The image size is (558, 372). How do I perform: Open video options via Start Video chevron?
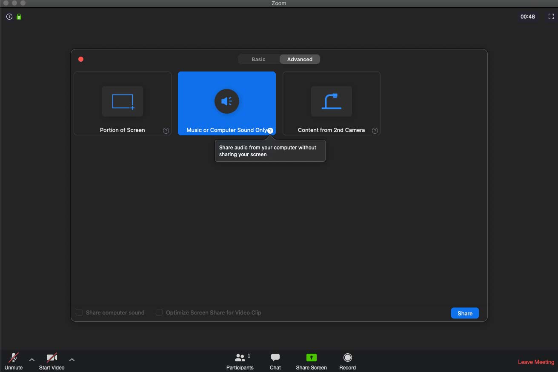(x=72, y=360)
